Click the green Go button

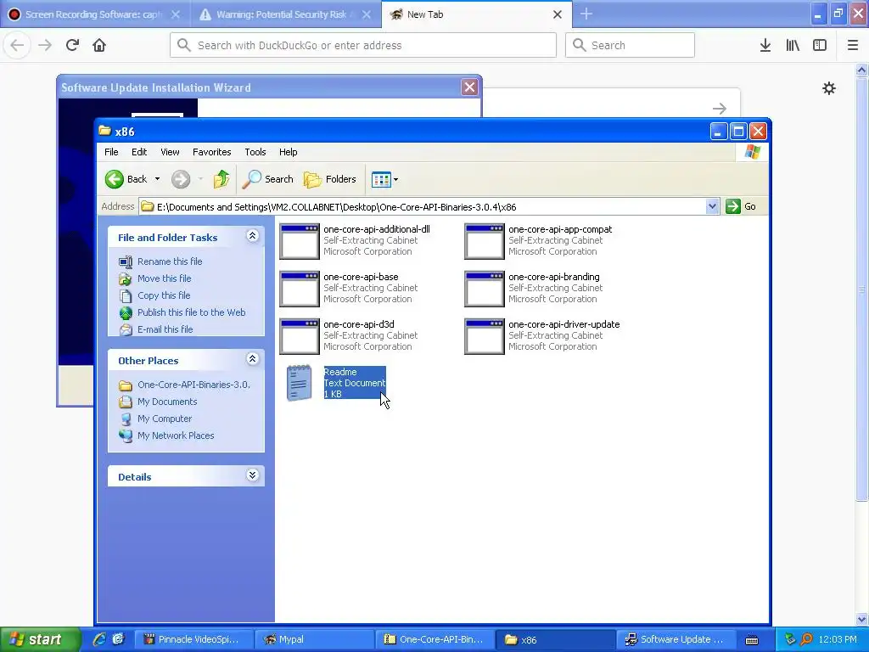[x=741, y=206]
